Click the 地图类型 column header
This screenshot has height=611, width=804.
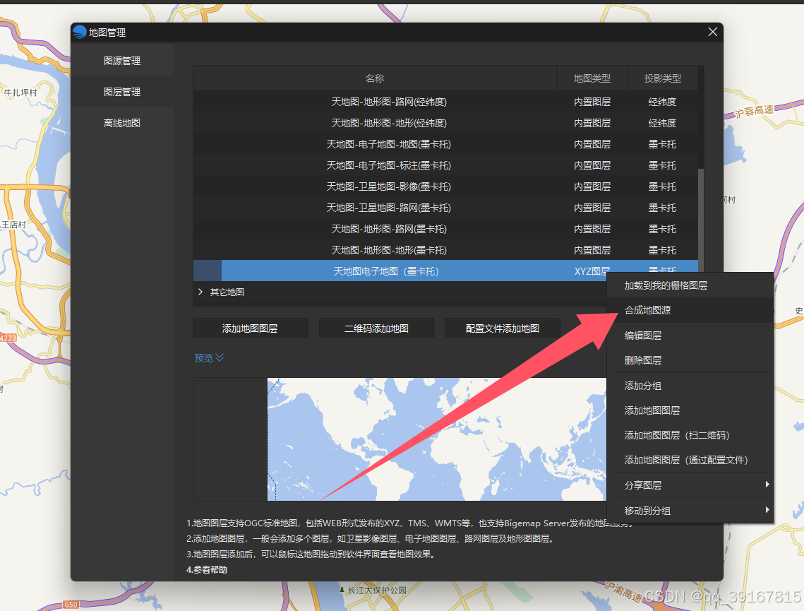tap(592, 78)
